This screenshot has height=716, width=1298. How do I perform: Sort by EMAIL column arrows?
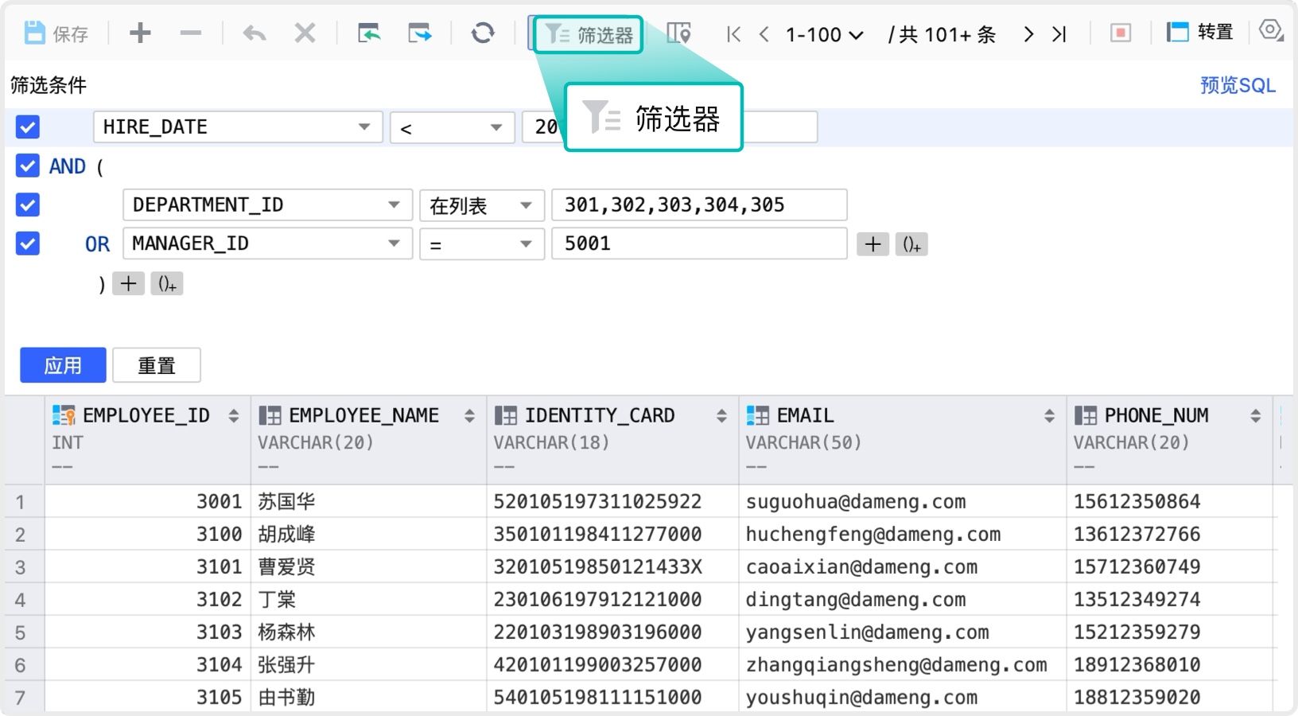click(1049, 415)
